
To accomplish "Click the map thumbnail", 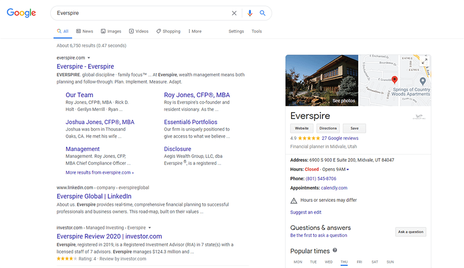I will coord(395,81).
